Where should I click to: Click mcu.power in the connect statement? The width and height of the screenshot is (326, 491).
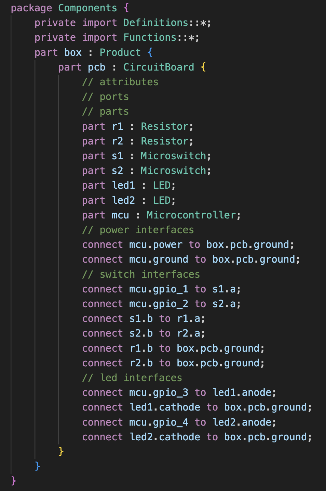point(156,244)
